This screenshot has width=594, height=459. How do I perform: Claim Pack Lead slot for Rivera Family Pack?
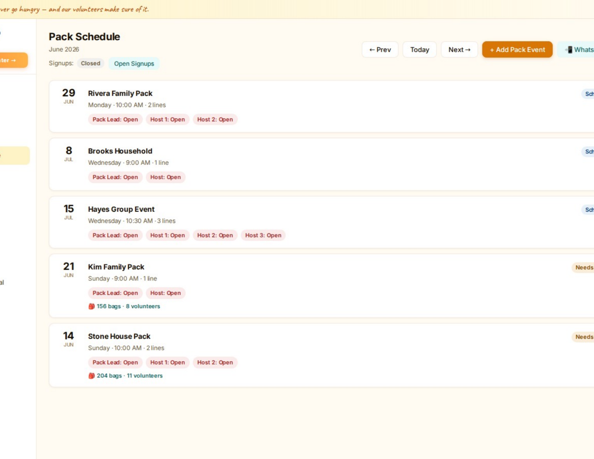(115, 120)
